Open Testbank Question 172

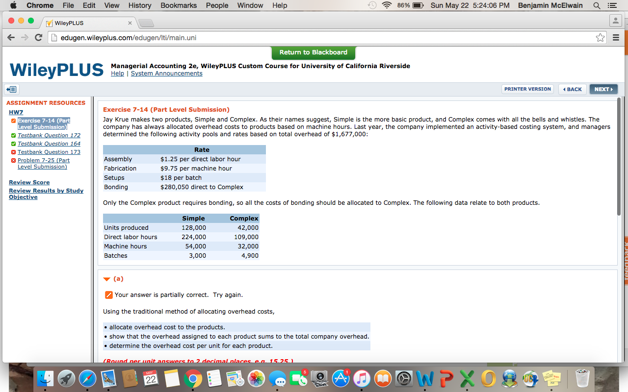click(49, 135)
